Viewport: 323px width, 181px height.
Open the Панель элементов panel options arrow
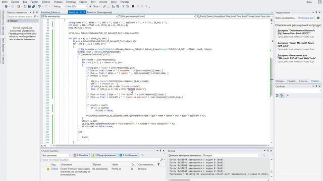[x=30, y=13]
